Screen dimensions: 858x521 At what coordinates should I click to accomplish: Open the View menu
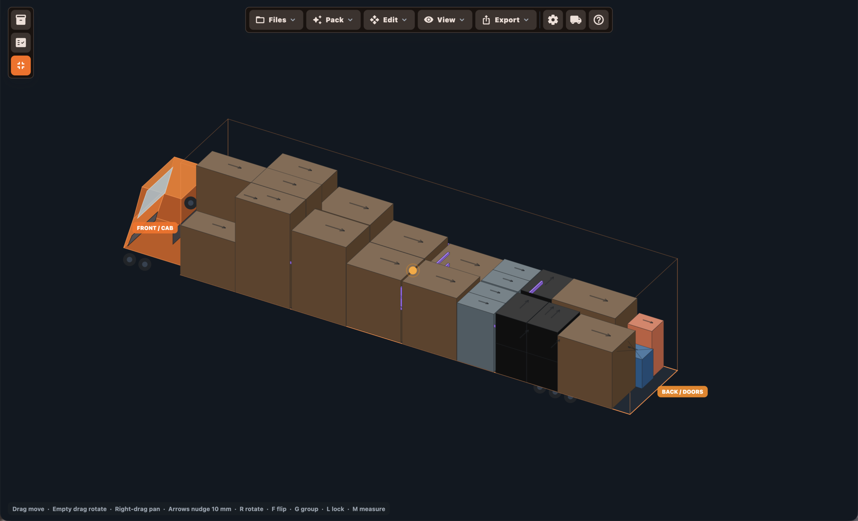pos(445,20)
